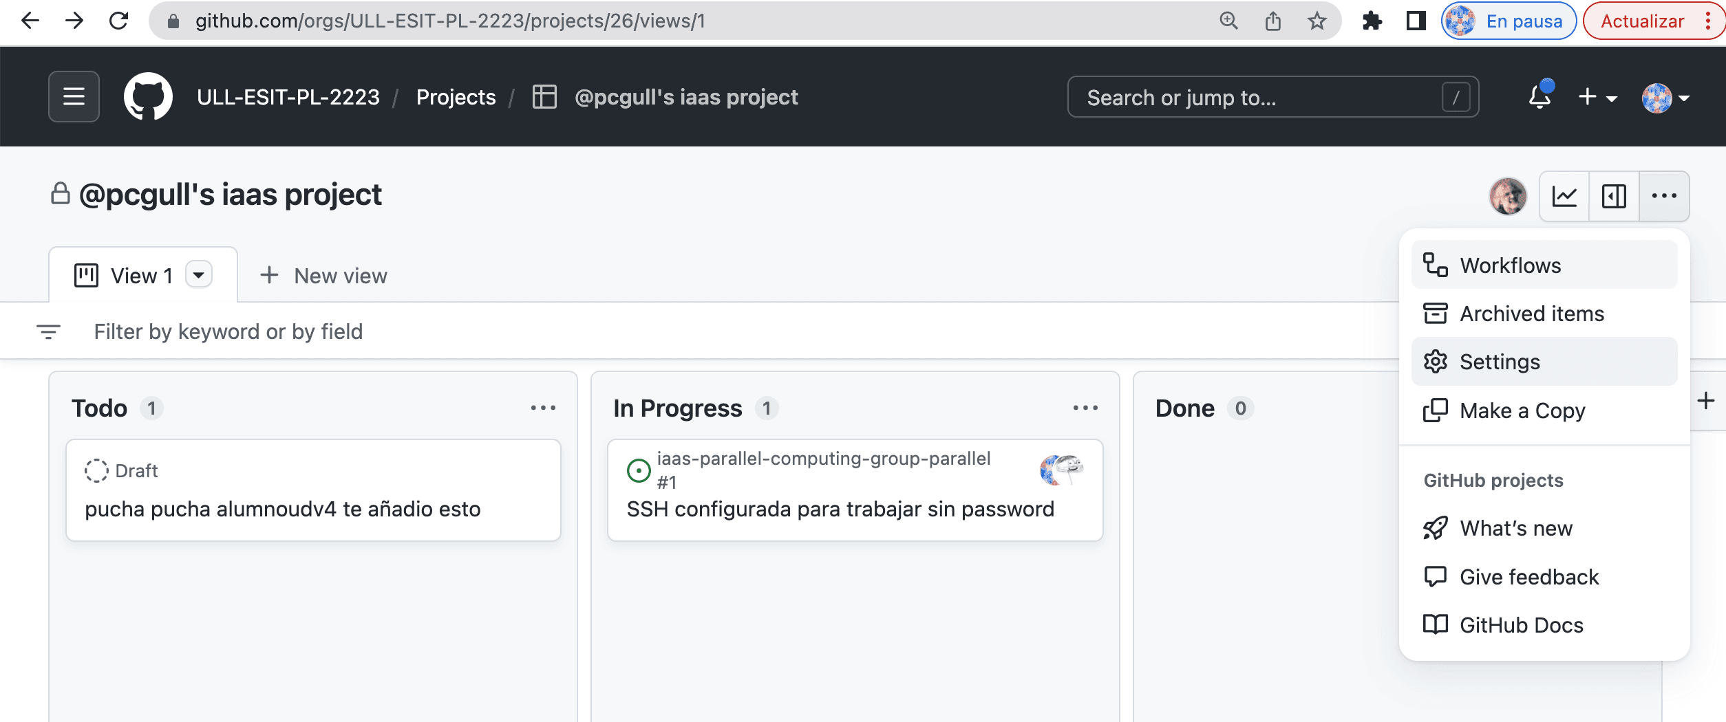Click the Filter by keyword field
Viewport: 1726px width, 722px height.
[228, 332]
